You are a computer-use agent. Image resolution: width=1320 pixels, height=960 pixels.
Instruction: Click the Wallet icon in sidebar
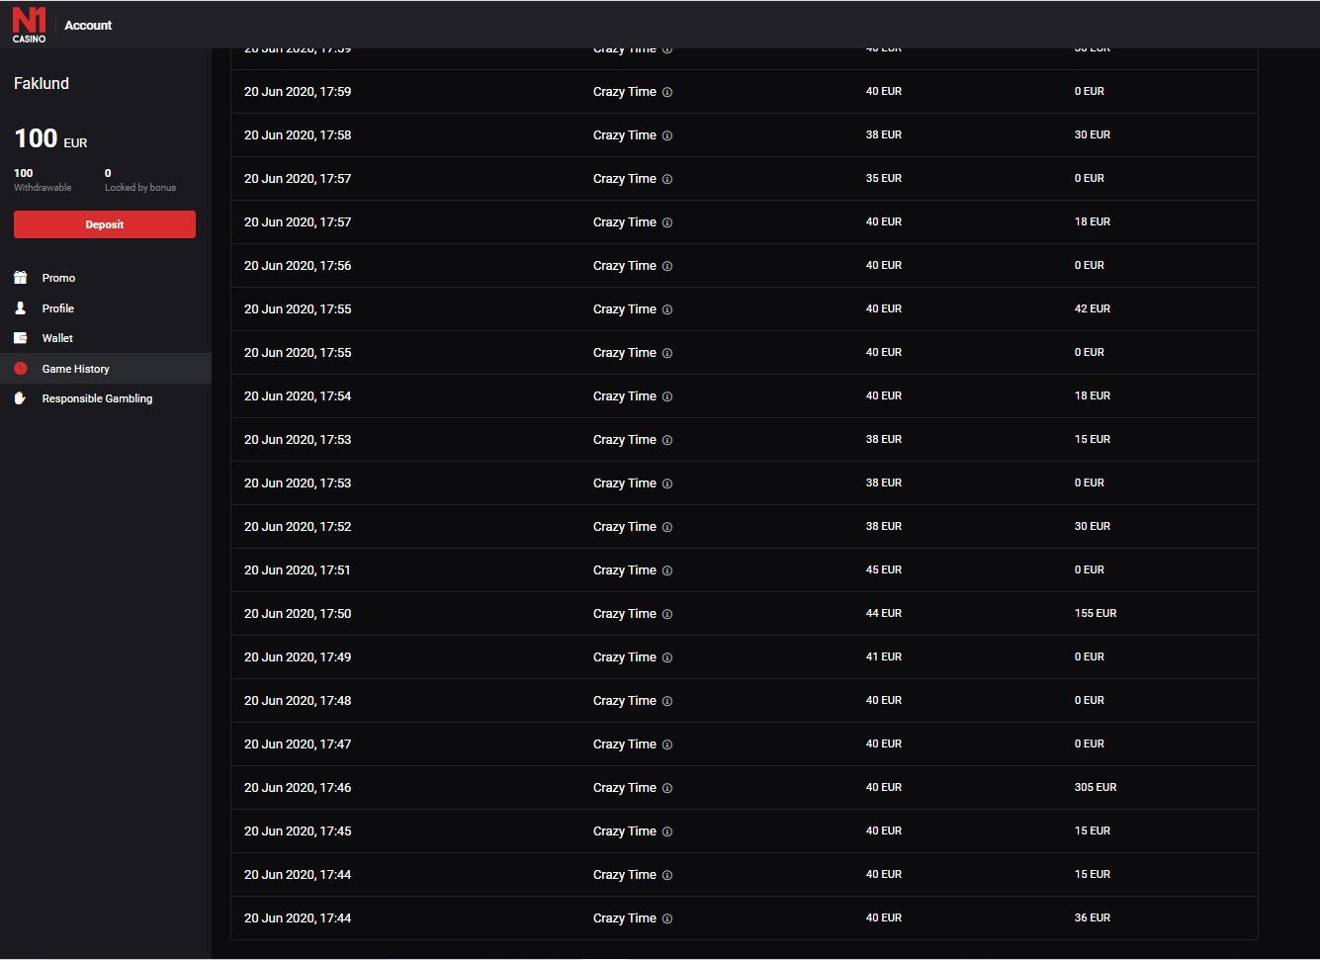(x=20, y=338)
